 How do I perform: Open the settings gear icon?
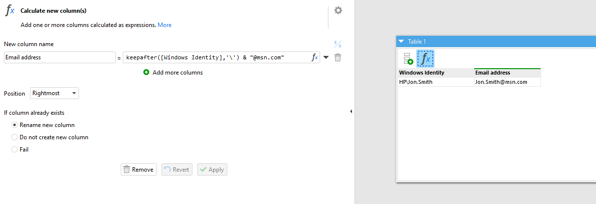point(338,10)
